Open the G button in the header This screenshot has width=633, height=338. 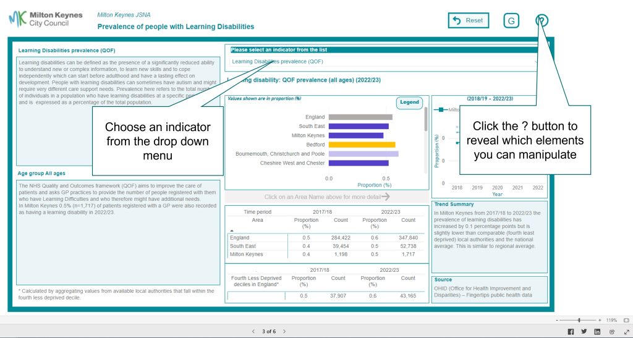[511, 20]
